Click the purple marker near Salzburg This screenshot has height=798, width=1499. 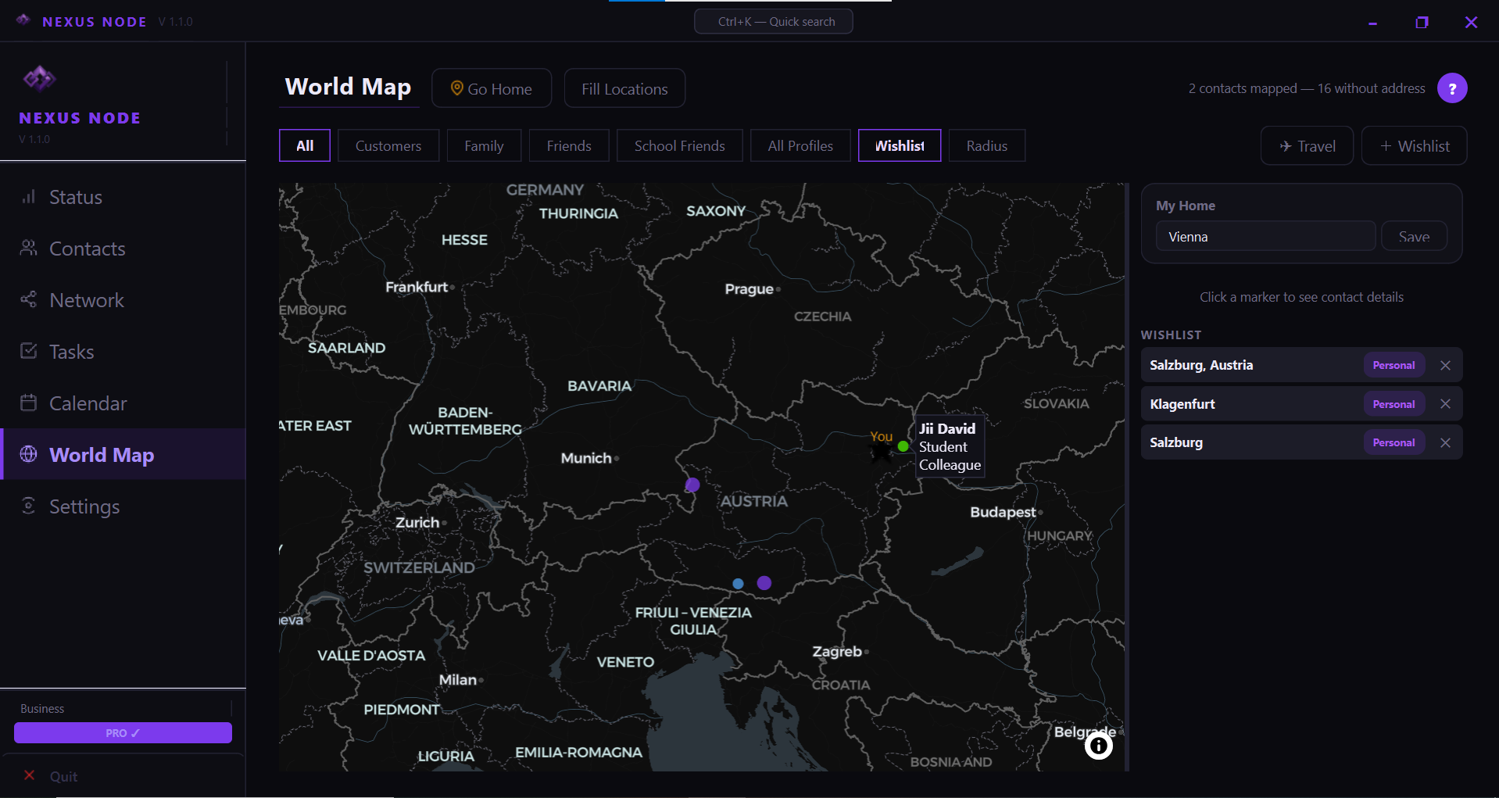point(692,485)
